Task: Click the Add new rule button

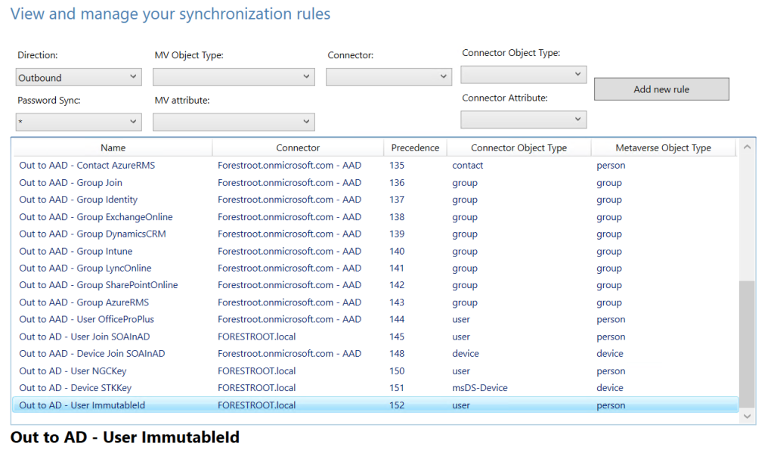Action: (661, 89)
